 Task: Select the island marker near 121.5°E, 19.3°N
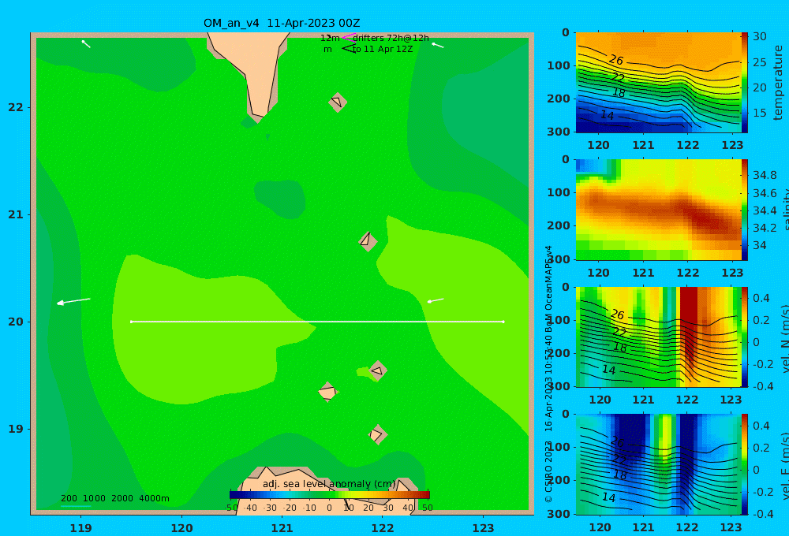click(327, 392)
